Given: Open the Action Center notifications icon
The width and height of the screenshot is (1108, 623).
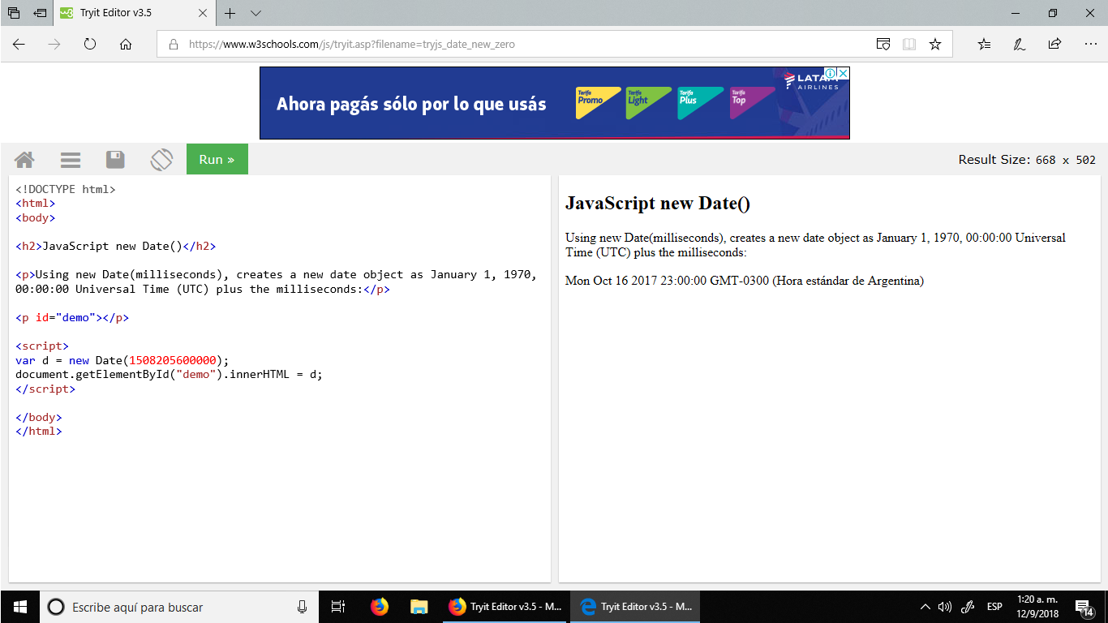Looking at the screenshot, I should [1084, 607].
